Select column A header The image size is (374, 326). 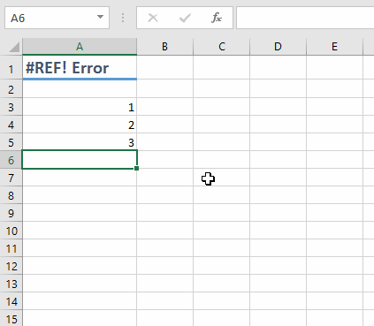click(80, 47)
